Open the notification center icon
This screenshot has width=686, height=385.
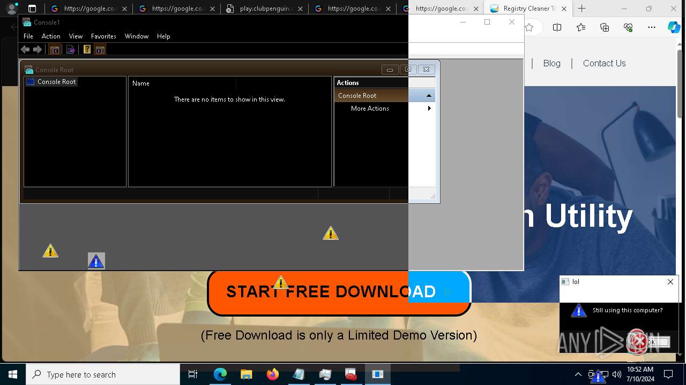668,374
